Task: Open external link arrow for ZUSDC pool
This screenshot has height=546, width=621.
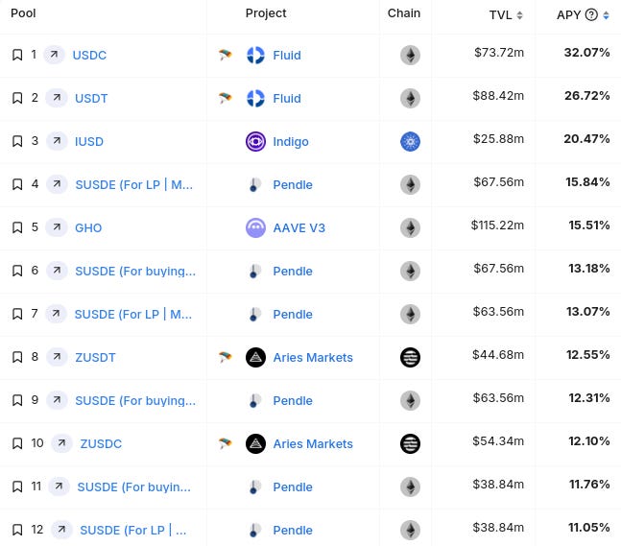Action: click(61, 442)
